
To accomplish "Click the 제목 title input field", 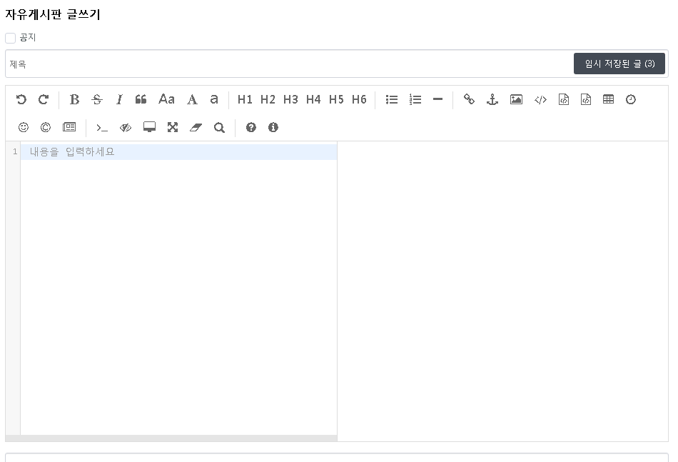I will point(285,64).
